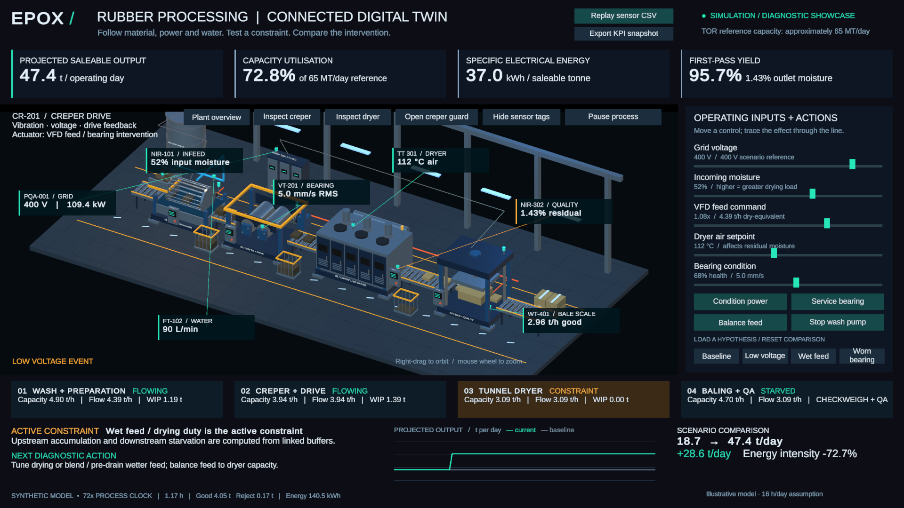Open 04 Baling + QA stage card
Viewport: 904px width, 508px height.
[x=787, y=399]
